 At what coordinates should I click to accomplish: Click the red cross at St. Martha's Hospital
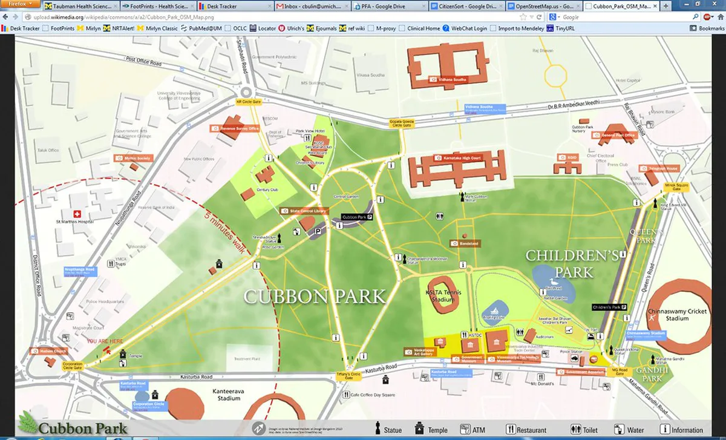(x=77, y=214)
